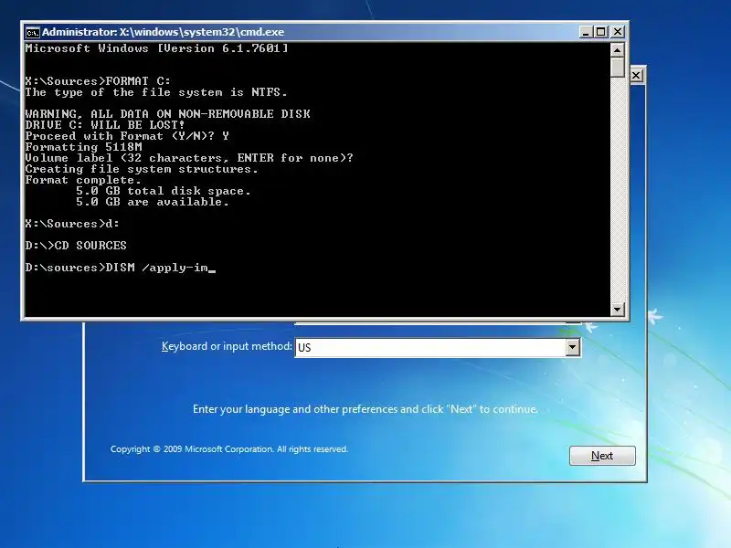Click 'DRIVE C: WILL BE LOST!' line
The image size is (731, 548).
[x=105, y=125]
